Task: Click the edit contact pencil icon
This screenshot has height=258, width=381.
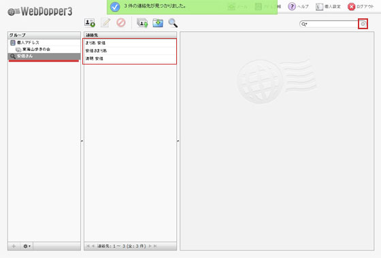Action: [x=105, y=23]
